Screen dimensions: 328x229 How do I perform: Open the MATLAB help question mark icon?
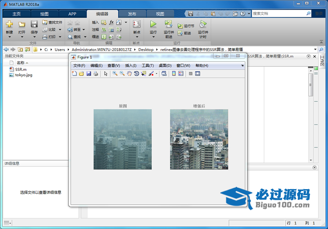tap(243, 14)
